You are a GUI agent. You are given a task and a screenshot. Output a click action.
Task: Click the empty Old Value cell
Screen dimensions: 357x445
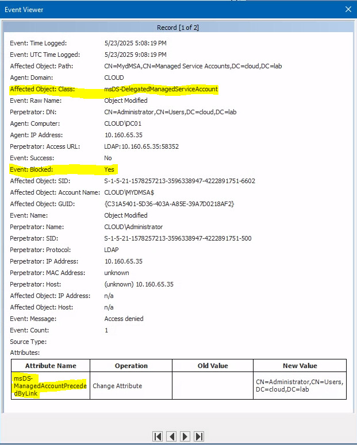click(x=213, y=386)
